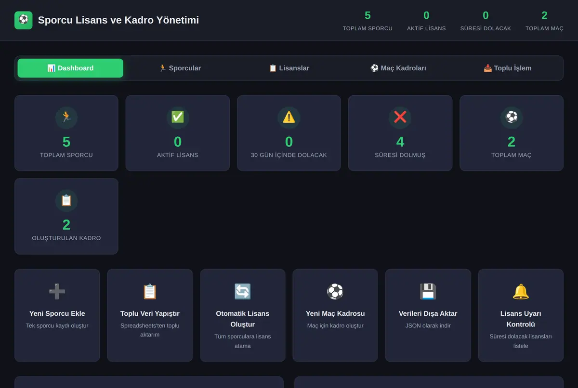Click the soccer ball icon in Toplam Maç card
The width and height of the screenshot is (578, 388).
coord(512,117)
